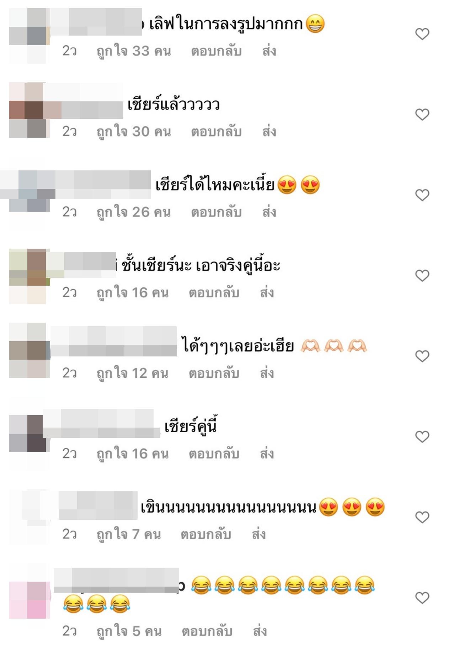The width and height of the screenshot is (455, 667).
Task: Like the laughing emoji comment
Action: pos(422,598)
